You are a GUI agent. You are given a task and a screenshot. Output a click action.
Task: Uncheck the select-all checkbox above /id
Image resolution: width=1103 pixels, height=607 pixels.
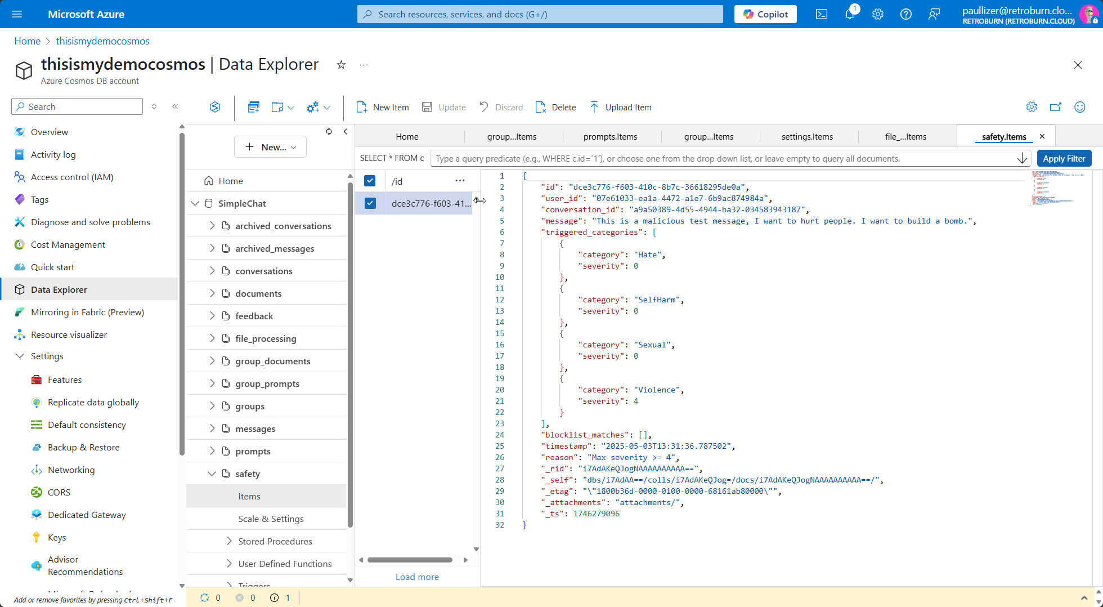pyautogui.click(x=370, y=181)
